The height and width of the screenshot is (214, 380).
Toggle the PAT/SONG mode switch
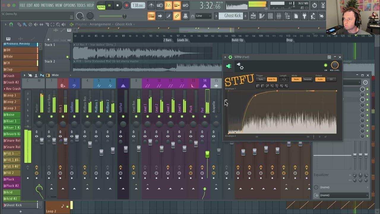[101, 5]
